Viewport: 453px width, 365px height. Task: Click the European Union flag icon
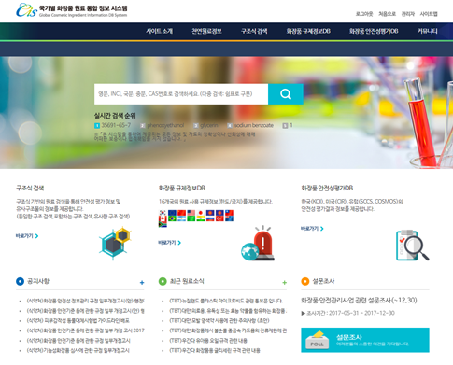(172, 213)
